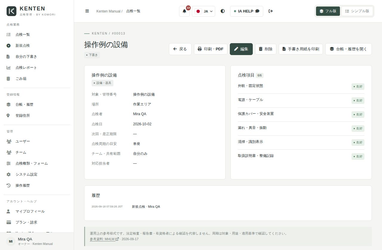Screen dimensions: 382x250
Task: Toggle dark mode contrast icon
Action: [223, 11]
